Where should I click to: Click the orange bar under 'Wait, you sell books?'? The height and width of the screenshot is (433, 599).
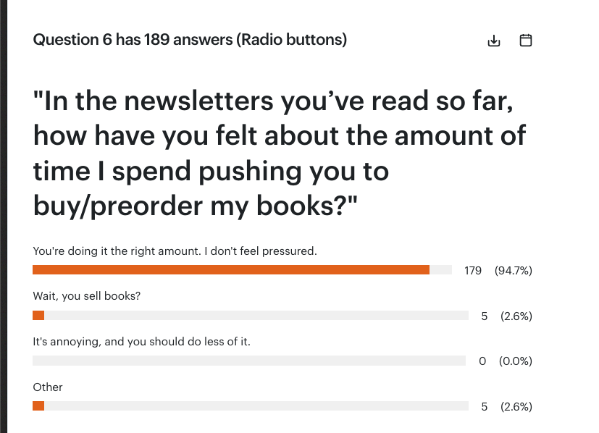38,316
